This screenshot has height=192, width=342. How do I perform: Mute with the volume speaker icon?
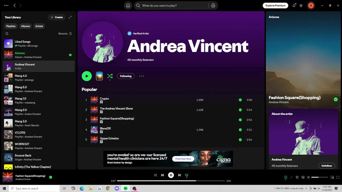coord(308,177)
